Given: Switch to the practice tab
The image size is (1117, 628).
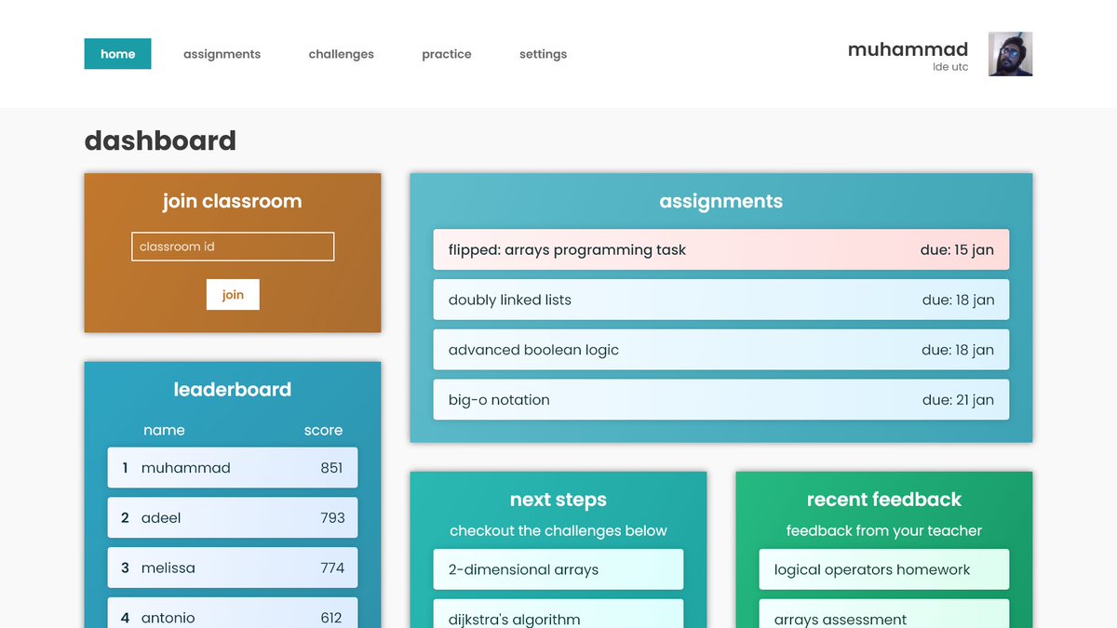Looking at the screenshot, I should (446, 54).
